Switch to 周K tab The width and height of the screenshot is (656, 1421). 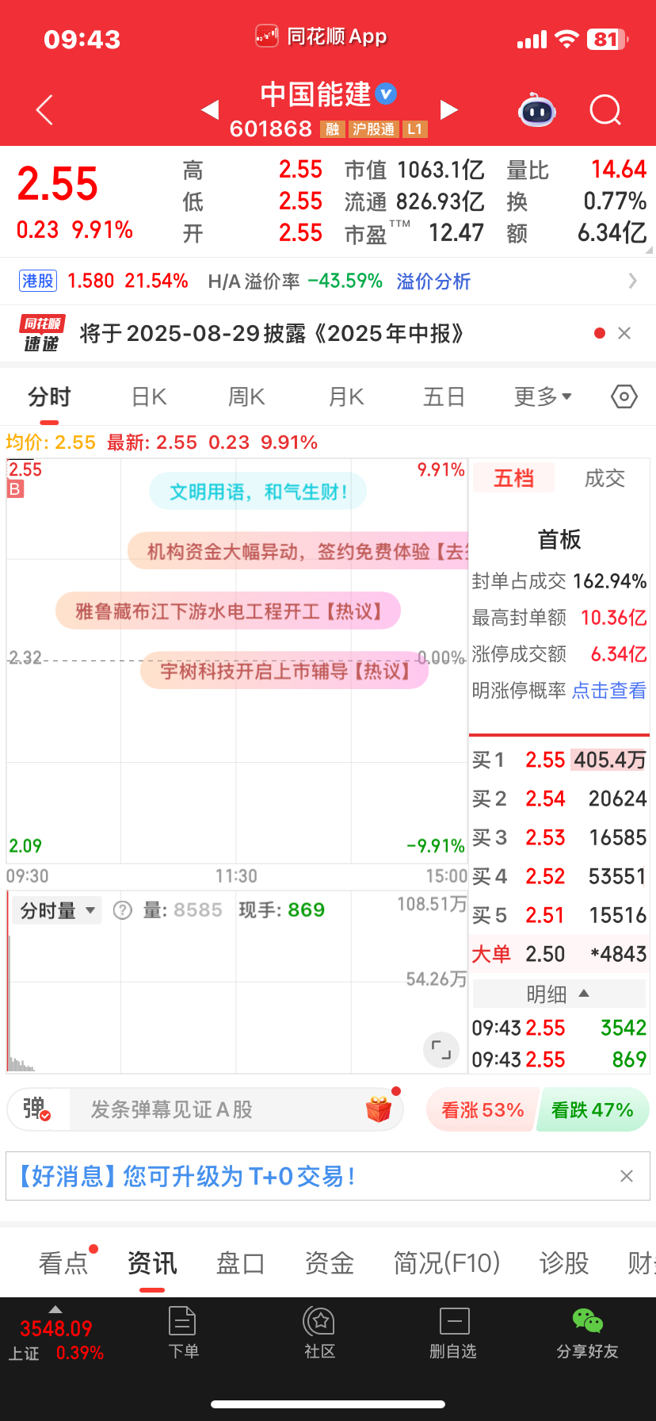[246, 396]
